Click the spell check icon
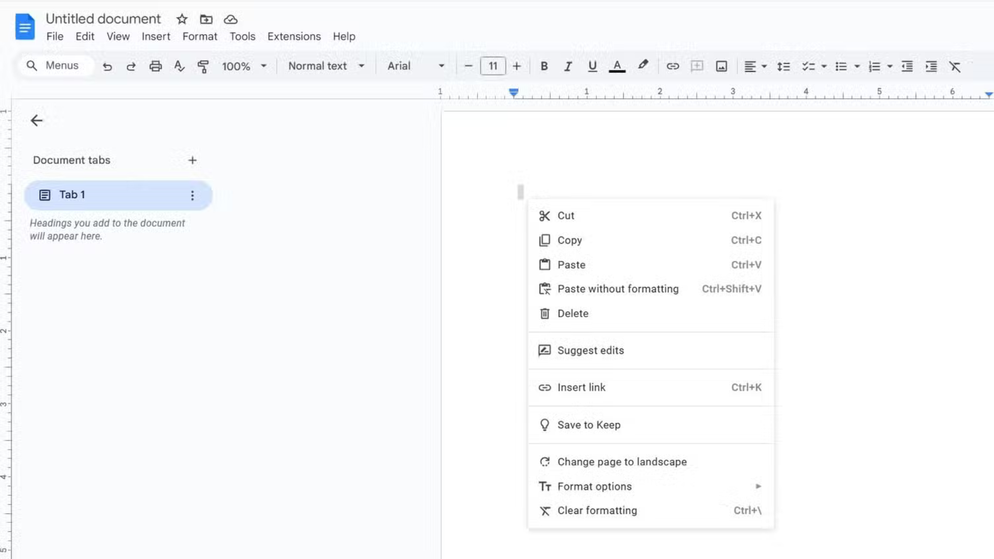Image resolution: width=994 pixels, height=559 pixels. pos(179,66)
